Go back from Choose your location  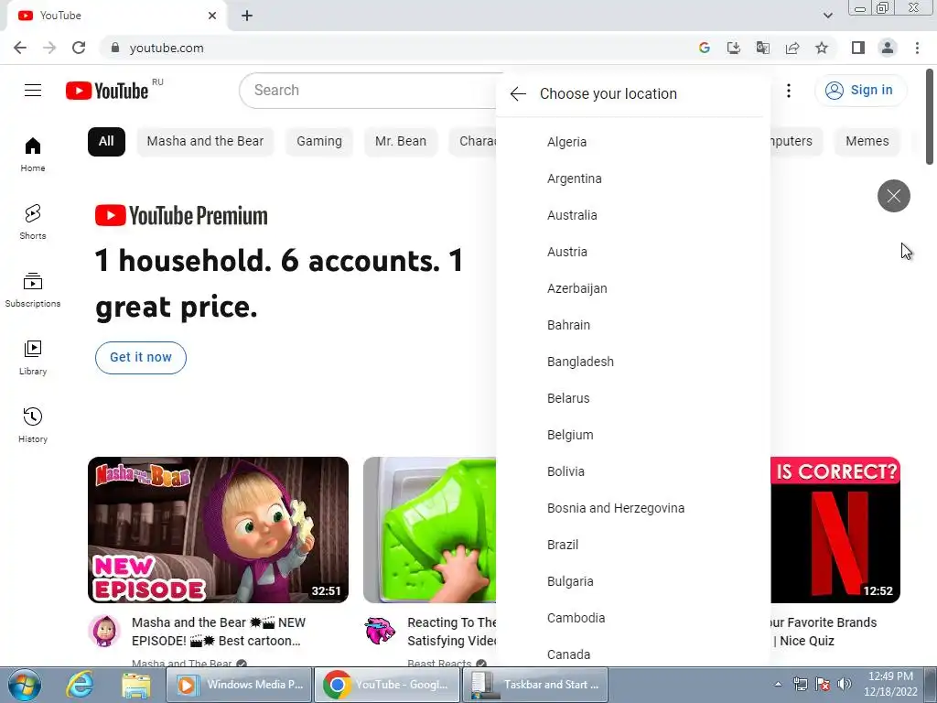[518, 94]
